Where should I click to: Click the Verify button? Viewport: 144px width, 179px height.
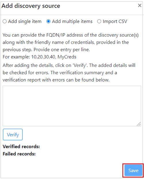coord(13,135)
